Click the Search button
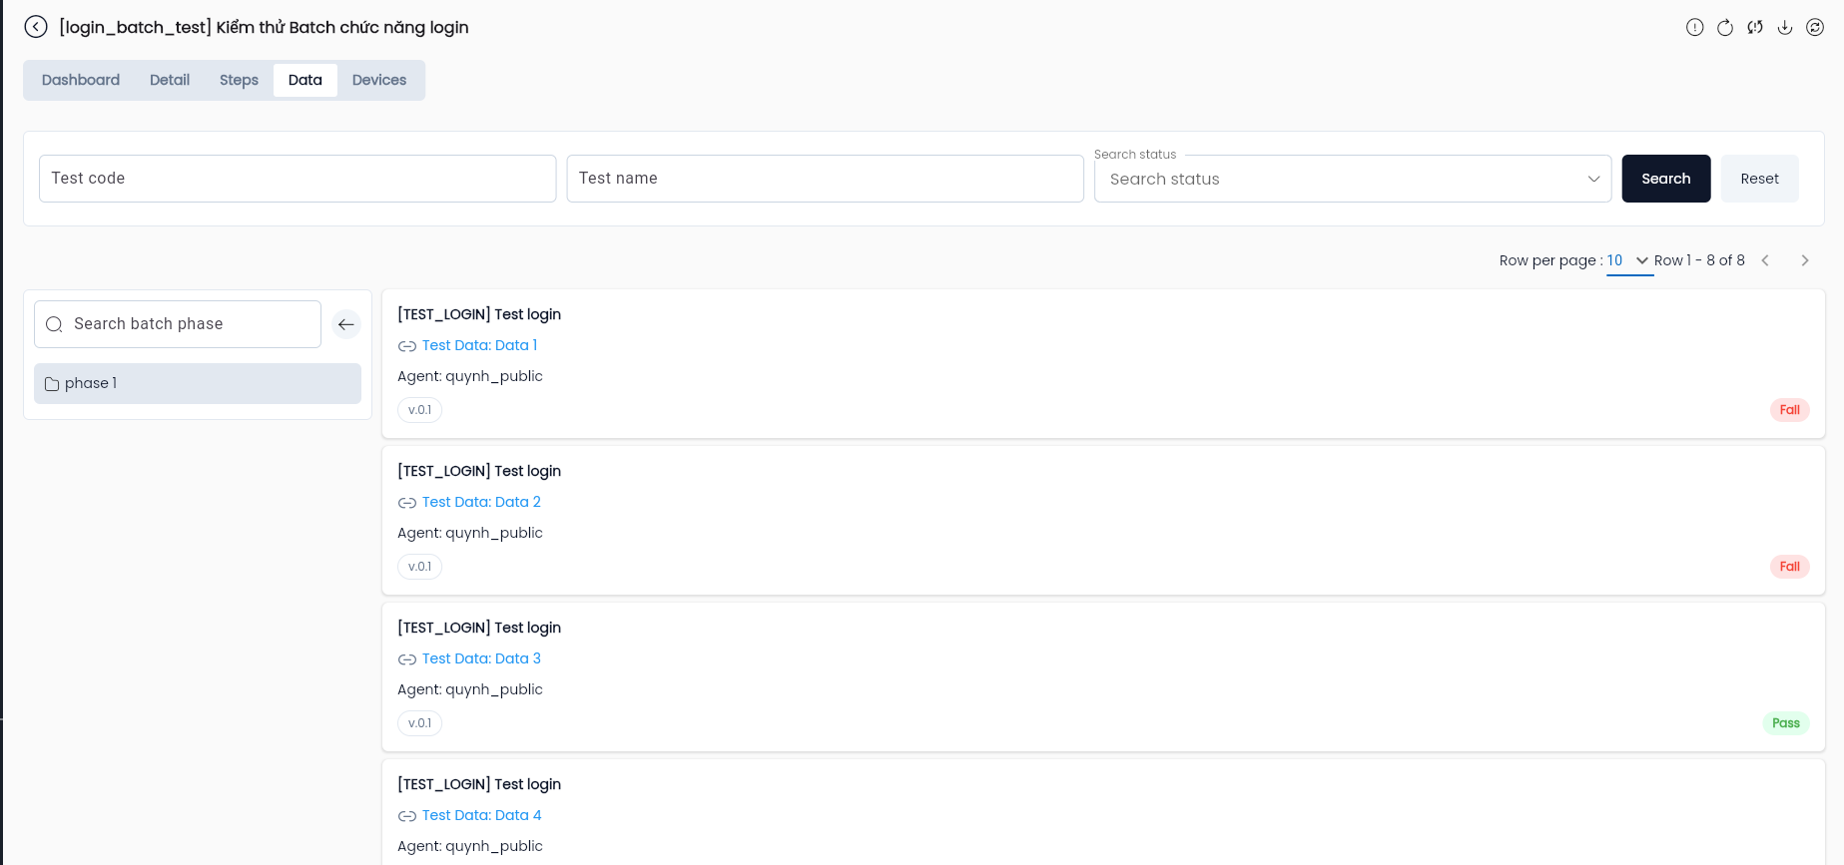This screenshot has width=1844, height=865. 1666,179
